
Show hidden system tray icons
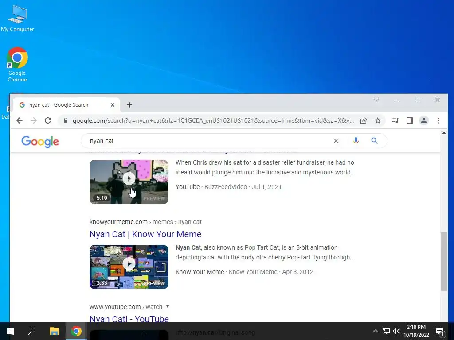375,331
